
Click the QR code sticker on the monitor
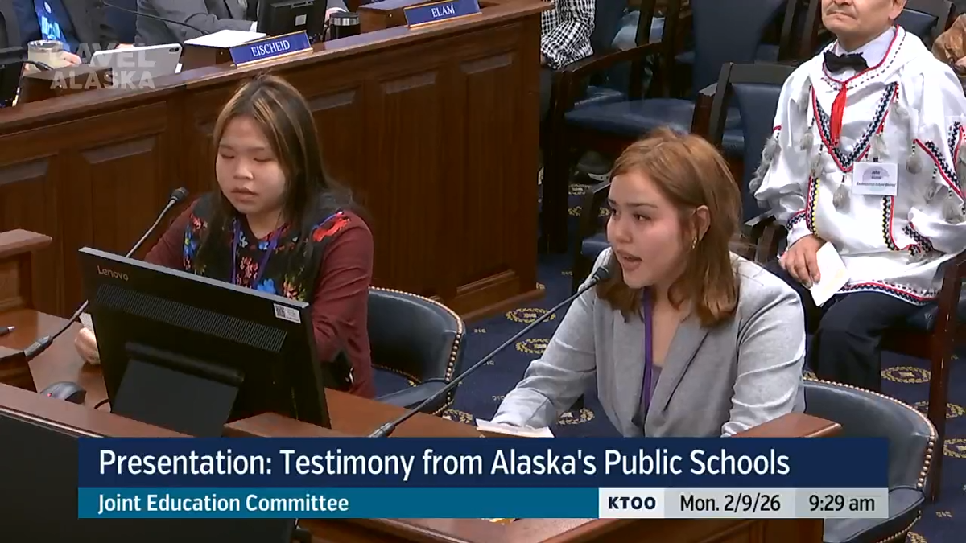(286, 313)
